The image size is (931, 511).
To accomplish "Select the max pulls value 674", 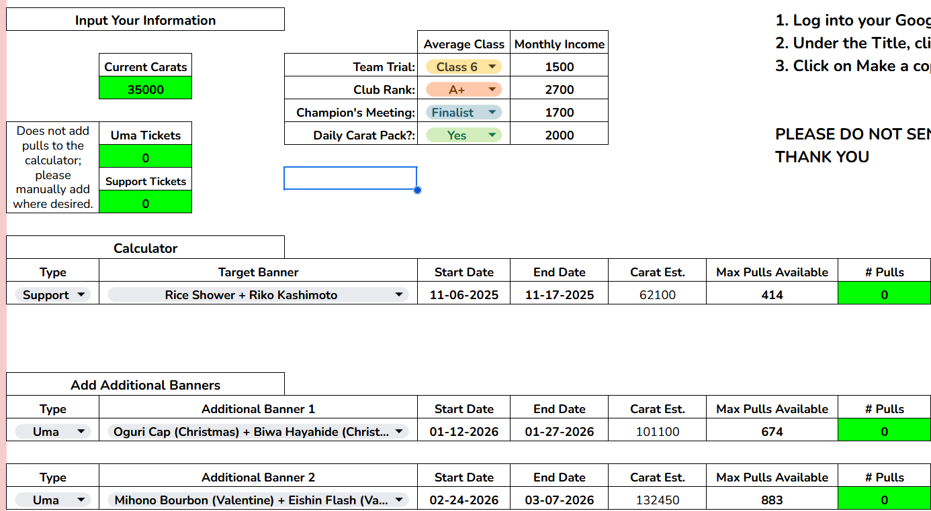I will click(x=772, y=430).
